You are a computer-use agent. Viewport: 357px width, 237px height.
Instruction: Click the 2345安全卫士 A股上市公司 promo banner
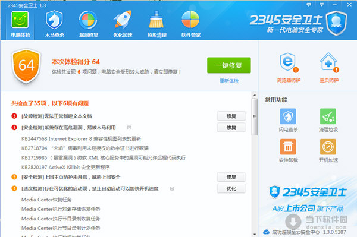[308, 199]
